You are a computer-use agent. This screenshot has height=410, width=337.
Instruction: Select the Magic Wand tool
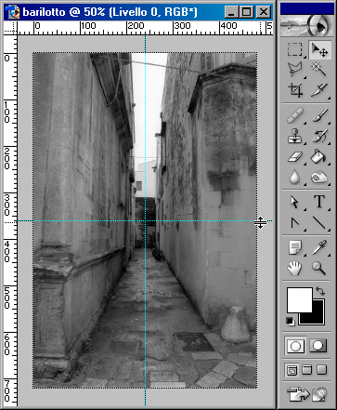click(x=319, y=70)
